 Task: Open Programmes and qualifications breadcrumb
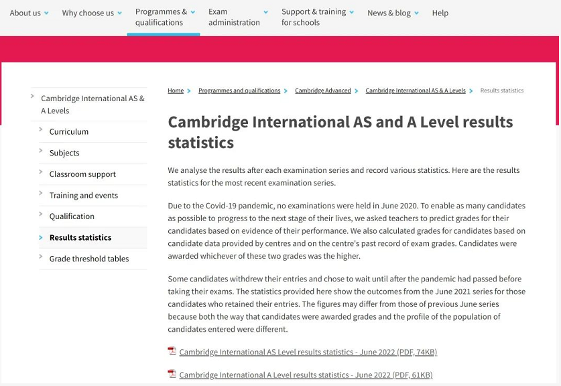tap(239, 90)
